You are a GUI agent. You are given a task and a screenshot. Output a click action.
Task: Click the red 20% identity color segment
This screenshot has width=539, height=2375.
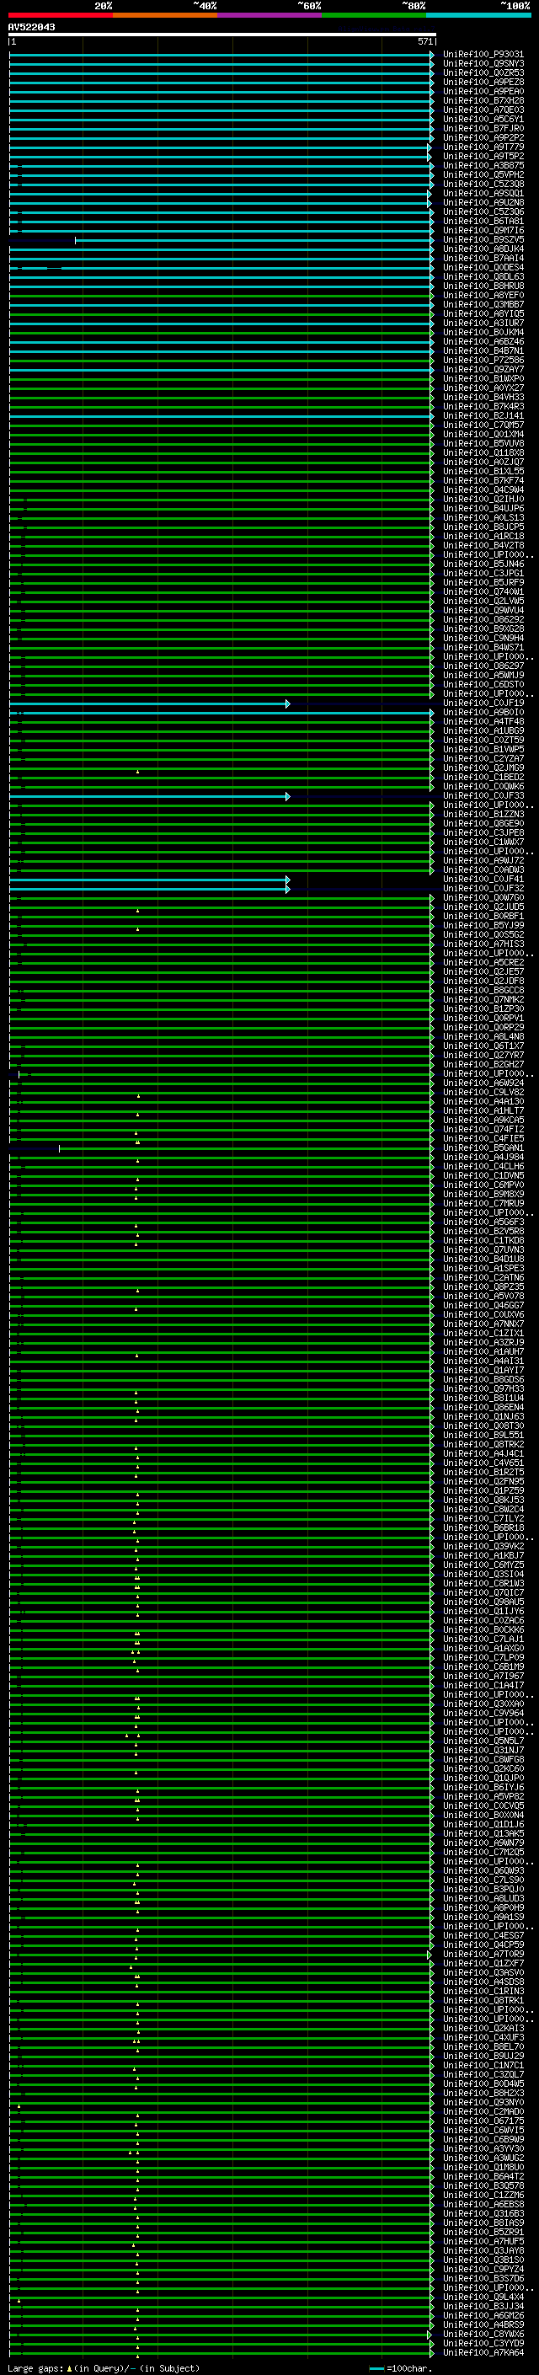pos(61,15)
